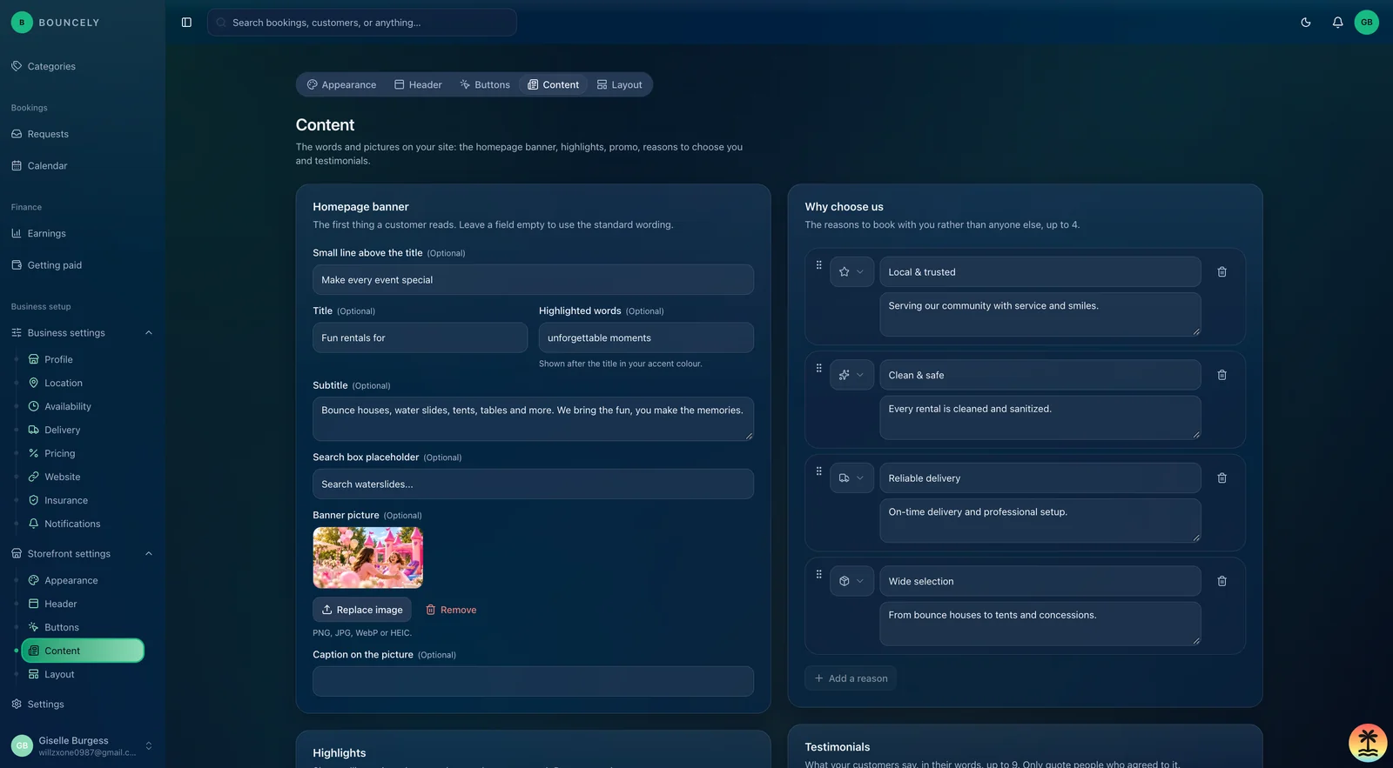The height and width of the screenshot is (768, 1393).
Task: Click the banner picture thumbnail
Action: tap(368, 558)
